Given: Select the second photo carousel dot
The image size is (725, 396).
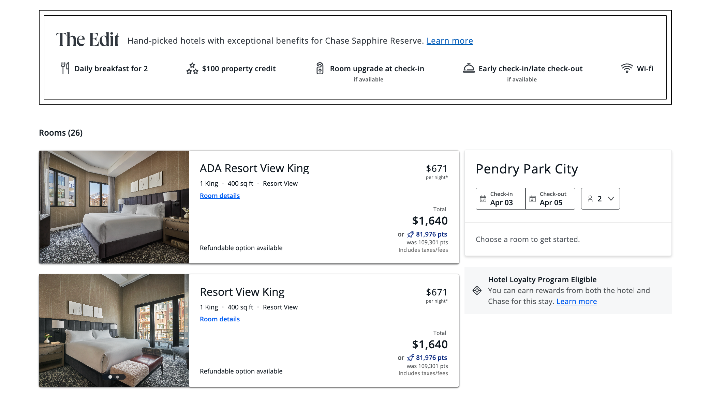Looking at the screenshot, I should 118,377.
